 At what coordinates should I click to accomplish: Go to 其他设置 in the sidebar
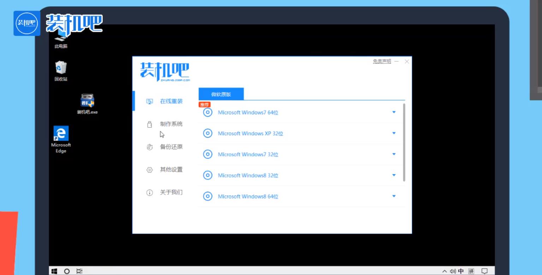coord(171,169)
